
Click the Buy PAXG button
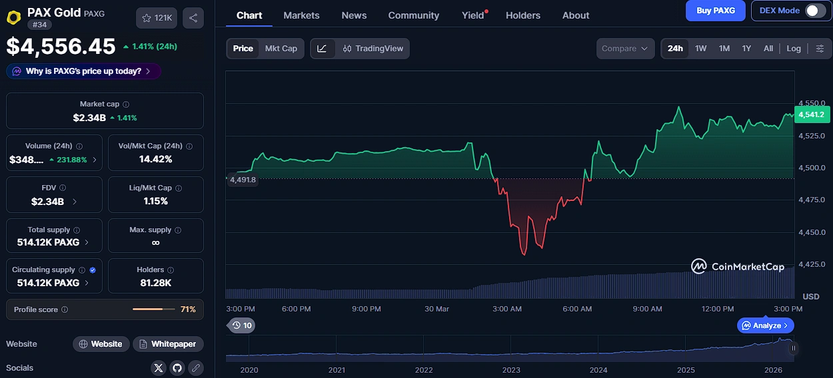[x=715, y=11]
